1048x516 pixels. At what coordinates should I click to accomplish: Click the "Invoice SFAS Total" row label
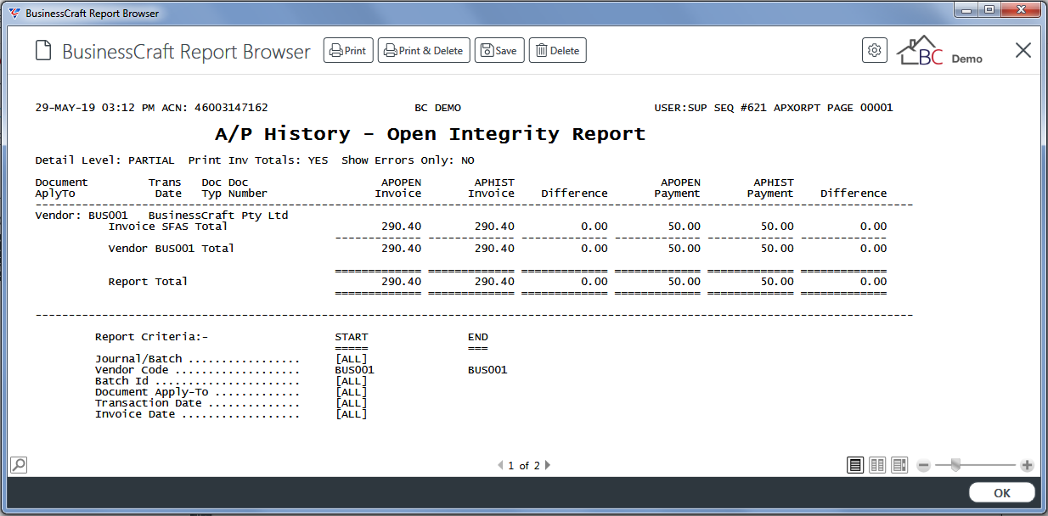[x=168, y=227]
